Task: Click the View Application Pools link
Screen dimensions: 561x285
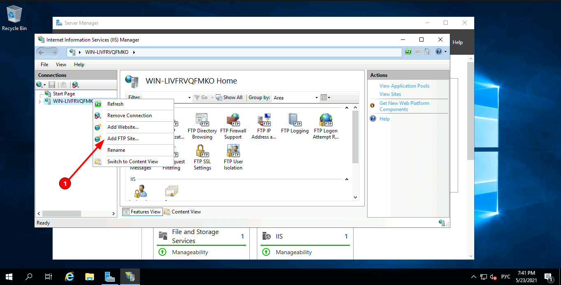Action: pos(404,86)
